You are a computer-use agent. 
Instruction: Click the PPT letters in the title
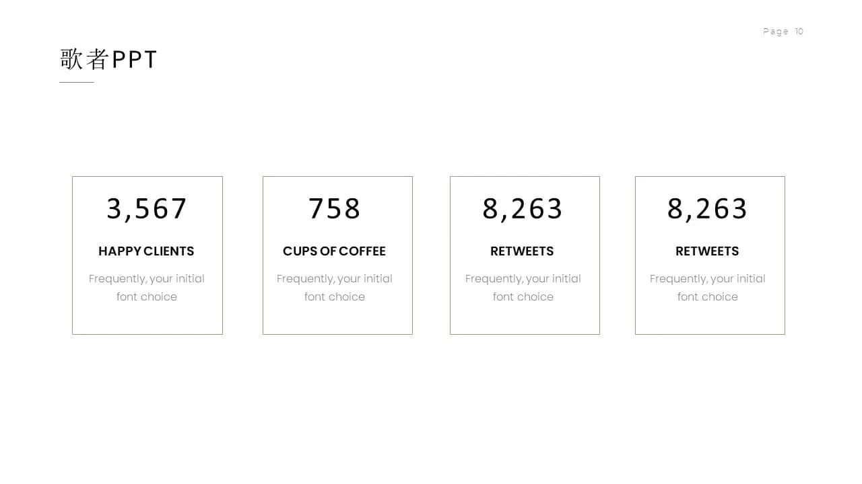point(135,59)
